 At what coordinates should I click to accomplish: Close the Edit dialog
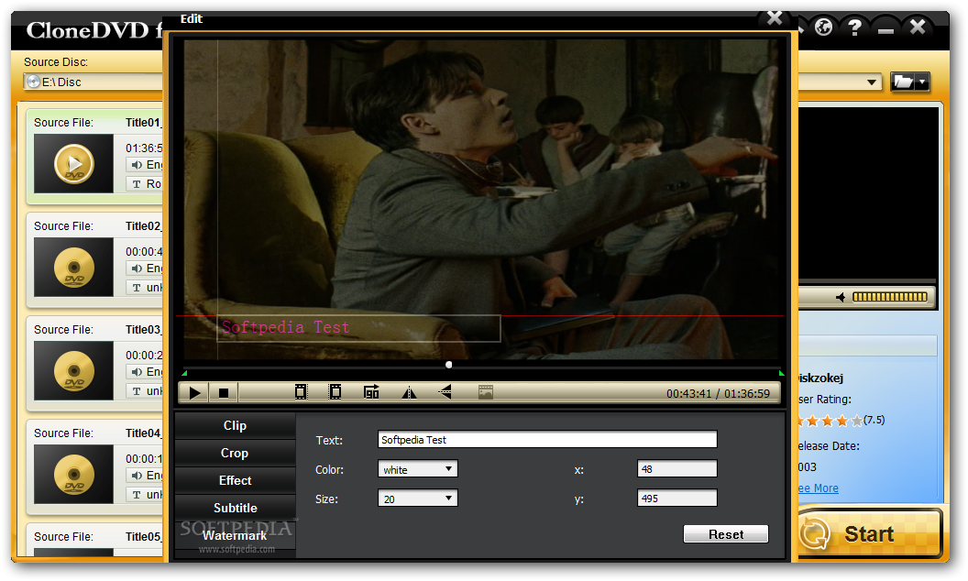[775, 18]
